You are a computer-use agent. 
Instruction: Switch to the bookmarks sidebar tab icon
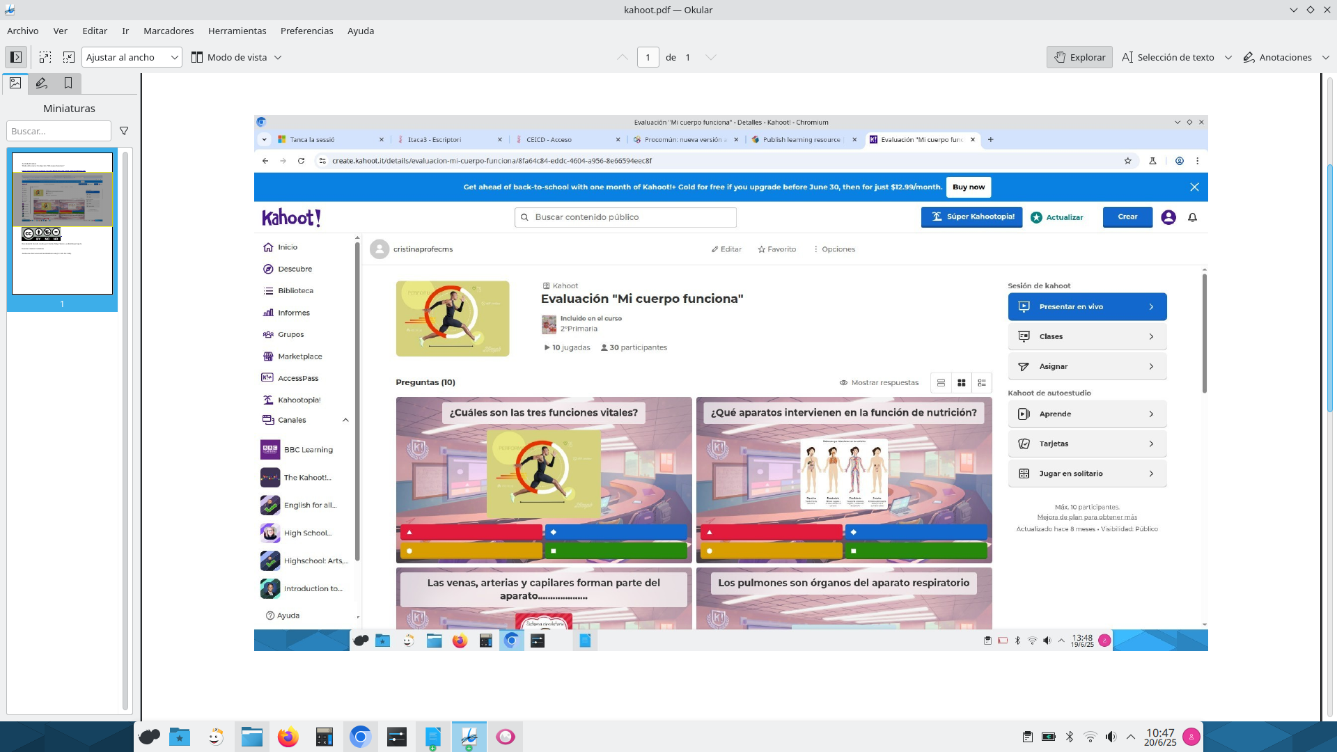[x=68, y=84]
